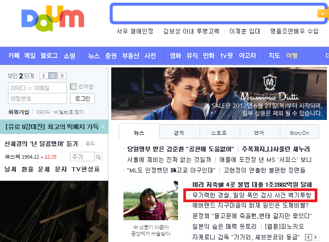Open the TV편성표 link
The image size is (329, 242).
coord(86,169)
